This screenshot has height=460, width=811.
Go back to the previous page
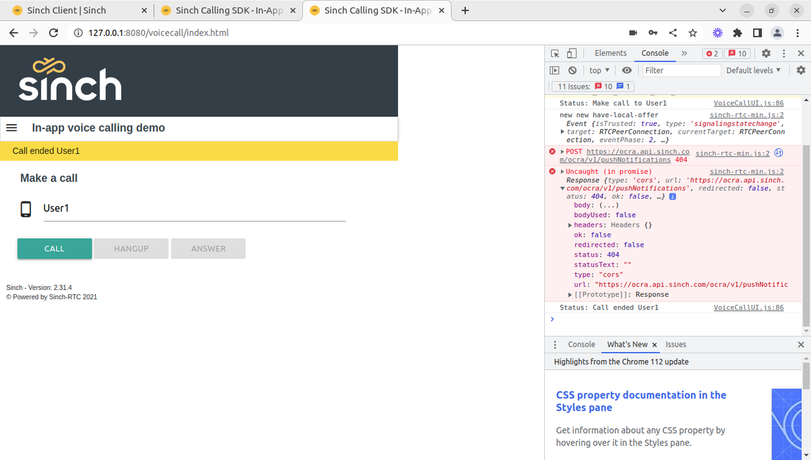[14, 33]
